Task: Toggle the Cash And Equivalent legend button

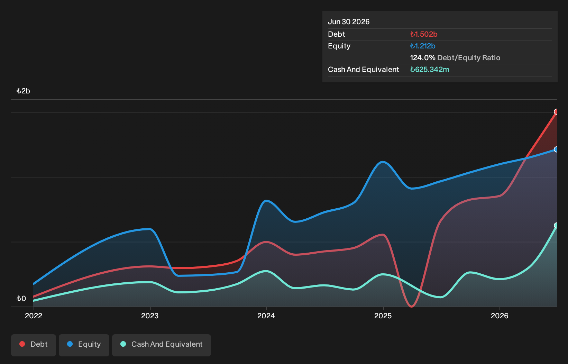Action: (162, 345)
